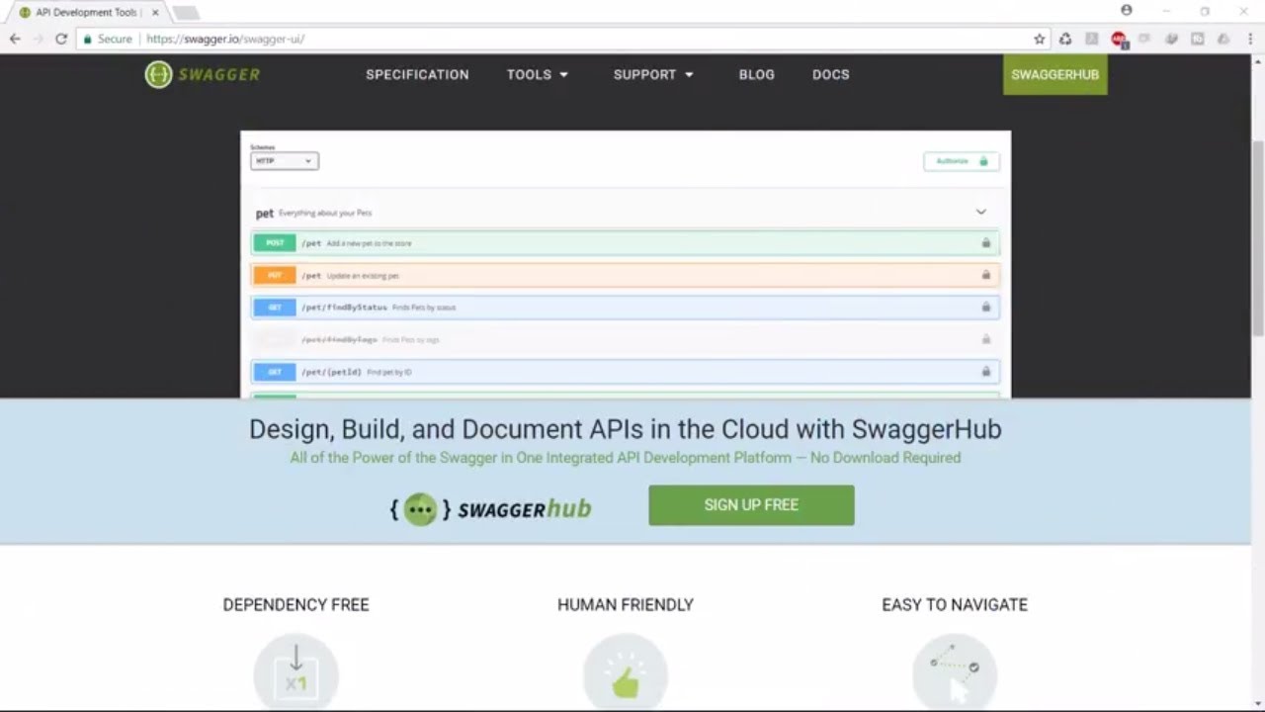
Task: Click the Authorize button
Action: [x=962, y=161]
